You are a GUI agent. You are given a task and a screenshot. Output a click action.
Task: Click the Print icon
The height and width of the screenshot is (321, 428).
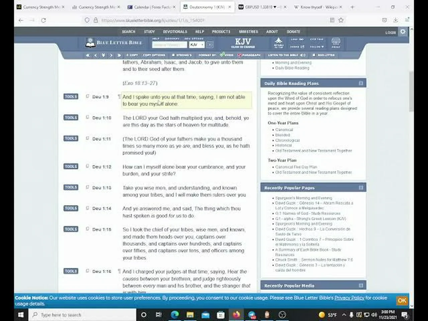[x=336, y=43]
